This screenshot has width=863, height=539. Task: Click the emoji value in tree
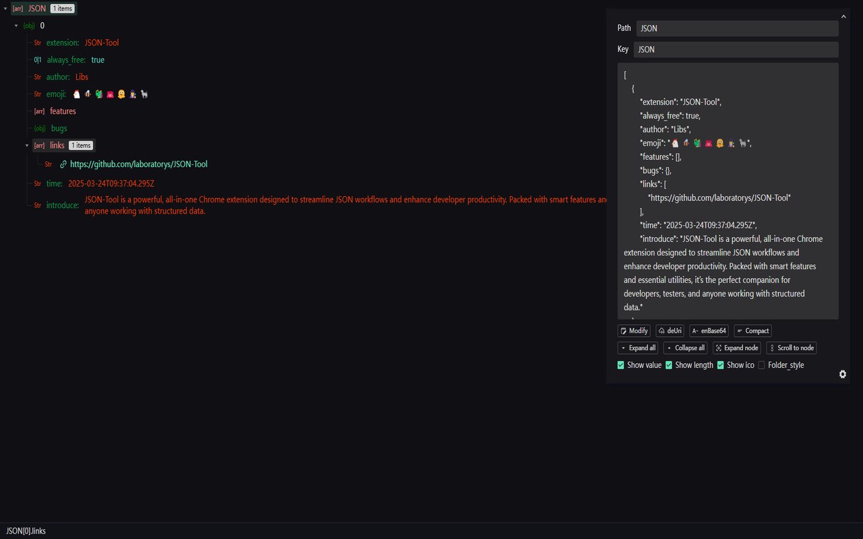(110, 94)
